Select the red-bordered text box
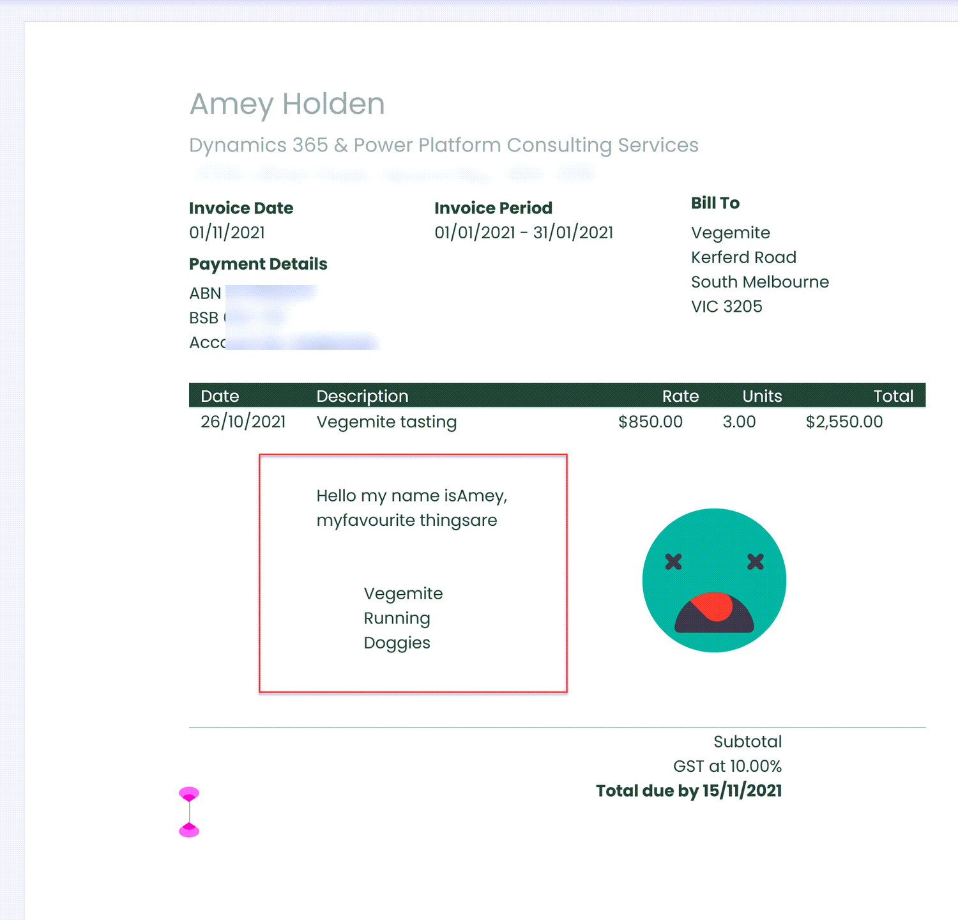This screenshot has height=920, width=958. 413,573
